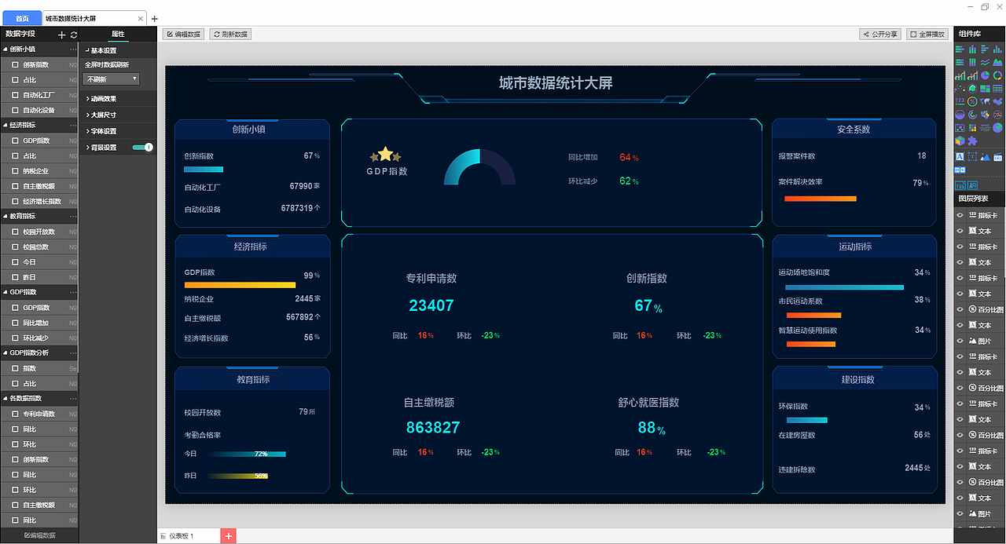Image resolution: width=1006 pixels, height=544 pixels.
Task: Check the 自动化工厂 field checkbox
Action: pyautogui.click(x=15, y=95)
